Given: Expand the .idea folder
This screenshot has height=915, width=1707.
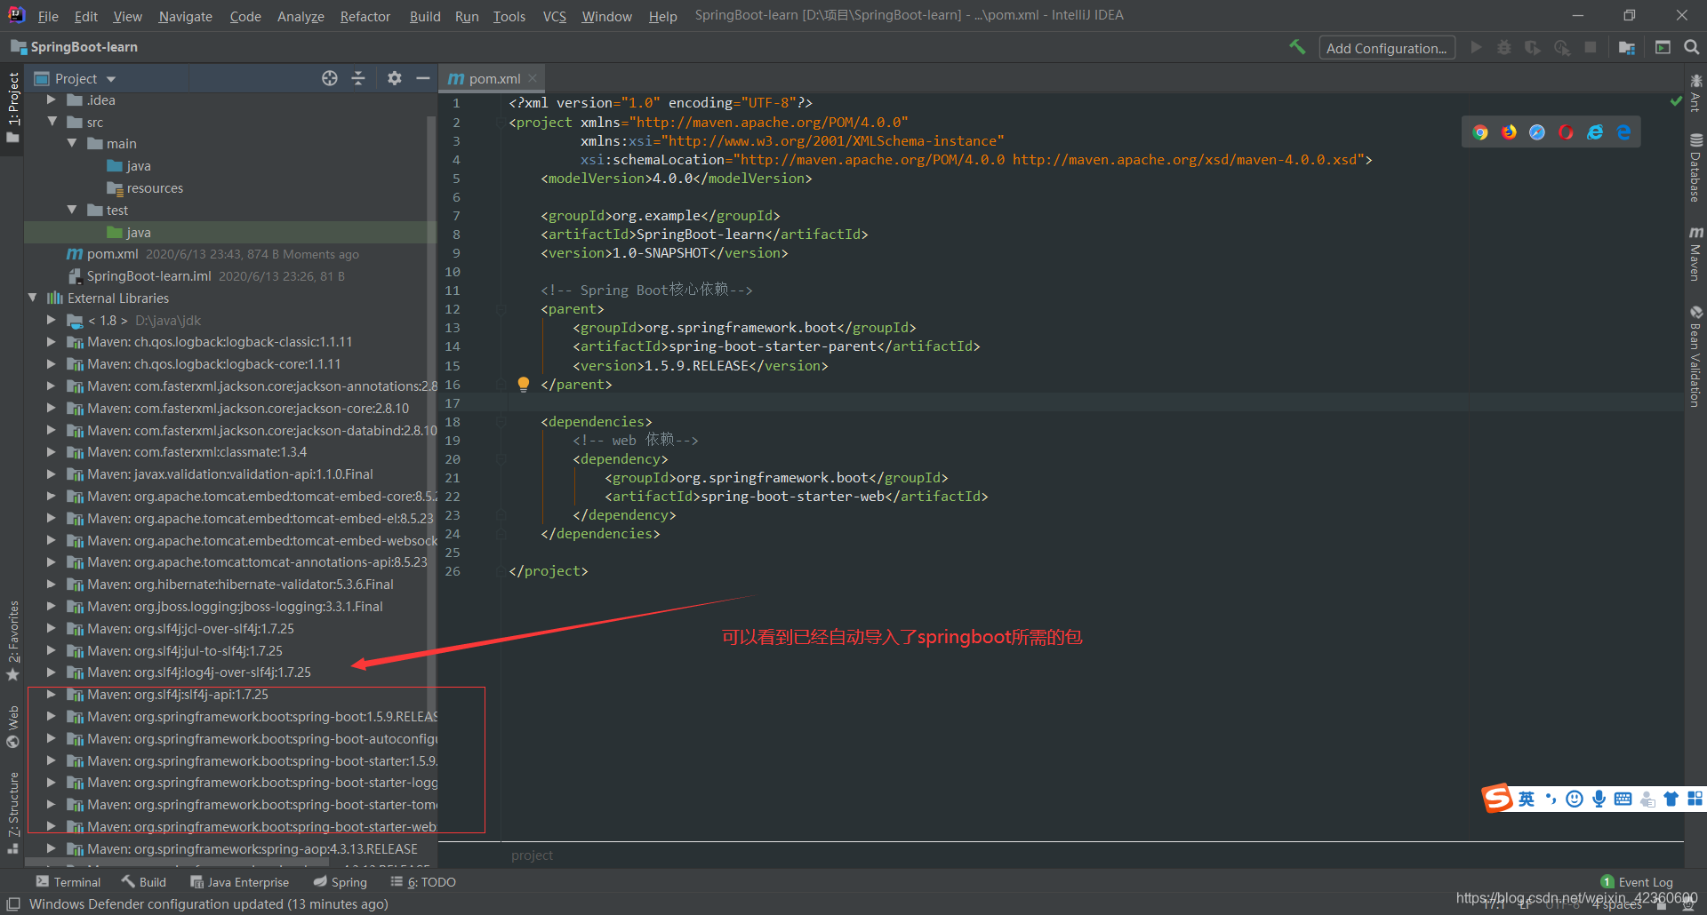Looking at the screenshot, I should click(x=52, y=100).
